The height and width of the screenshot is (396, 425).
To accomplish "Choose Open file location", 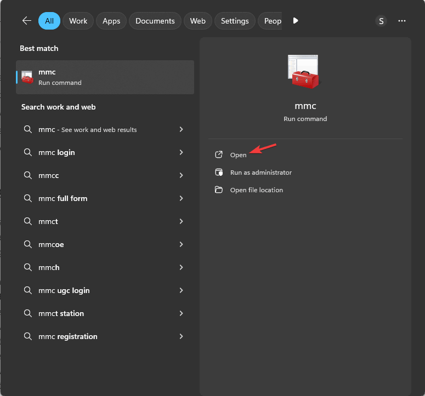I will pos(257,190).
